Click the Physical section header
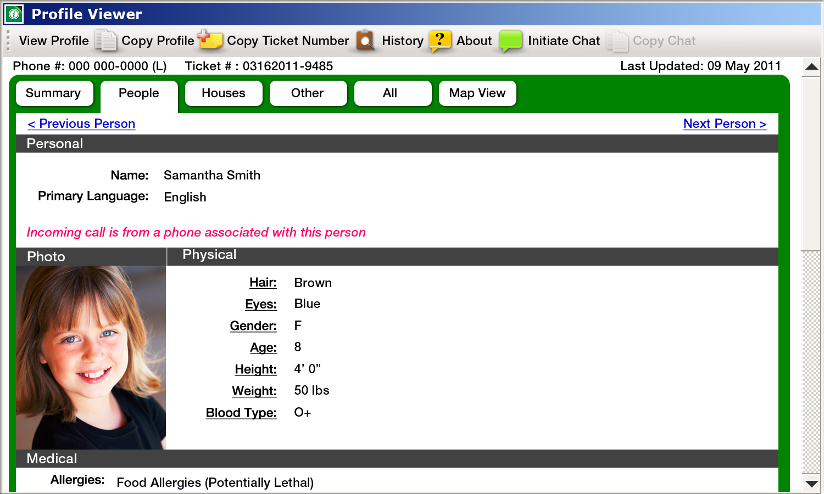 473,256
